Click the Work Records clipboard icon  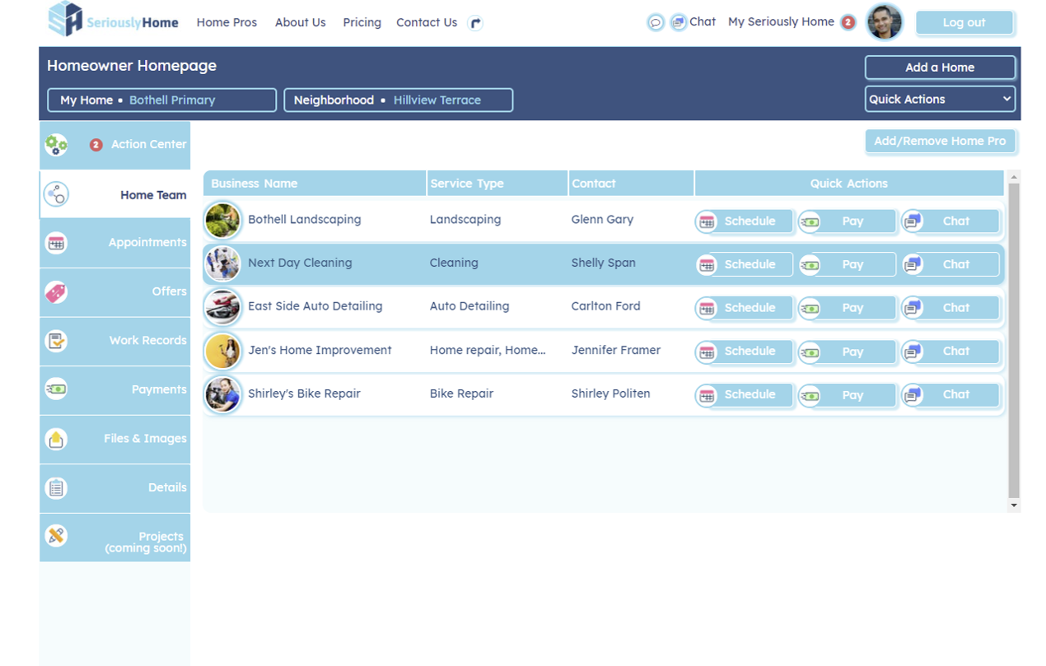(x=56, y=341)
